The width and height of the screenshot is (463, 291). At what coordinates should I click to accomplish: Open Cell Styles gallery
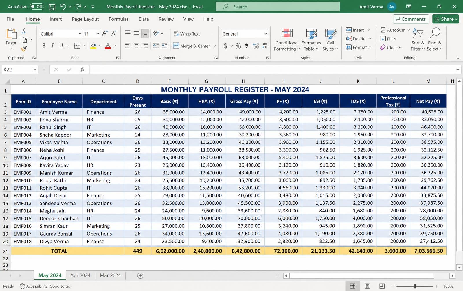(x=330, y=40)
